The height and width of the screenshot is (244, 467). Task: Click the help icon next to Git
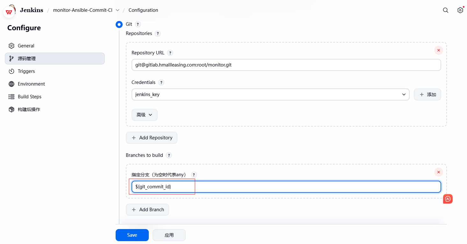coord(138,24)
